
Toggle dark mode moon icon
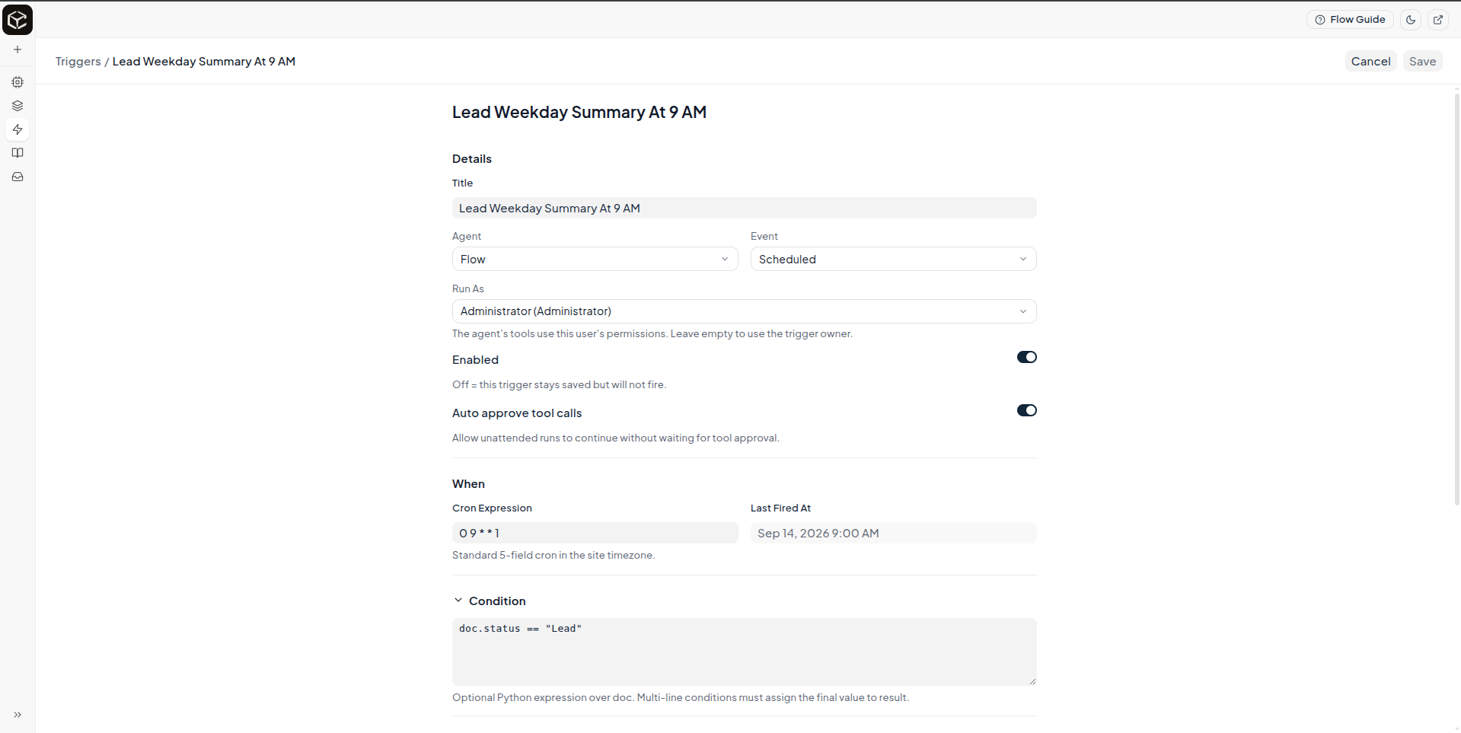tap(1411, 20)
